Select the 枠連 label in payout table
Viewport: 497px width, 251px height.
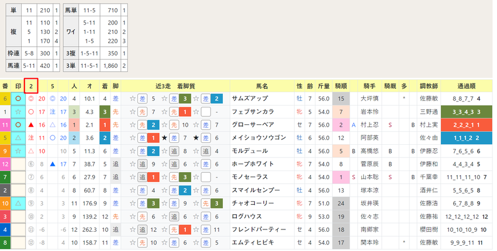click(x=13, y=54)
